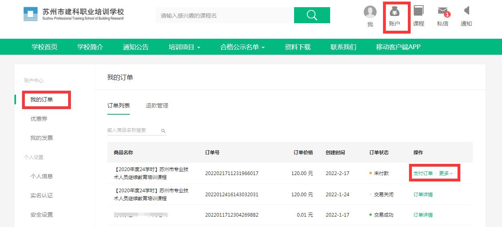Switch to the 退款管理 tab
The image size is (502, 227).
click(x=157, y=106)
